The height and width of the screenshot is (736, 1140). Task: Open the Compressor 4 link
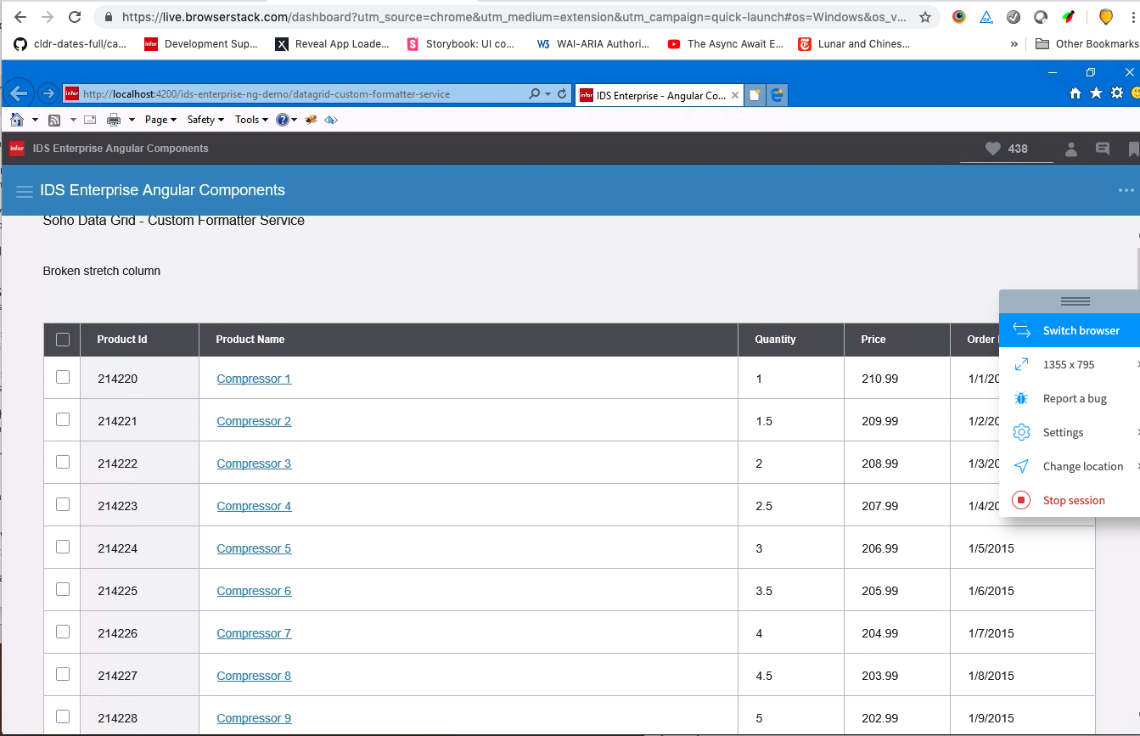(254, 506)
